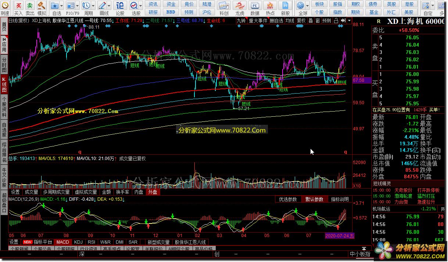Open the 选股 stock screener icon
The image size is (448, 262).
(x=134, y=6)
